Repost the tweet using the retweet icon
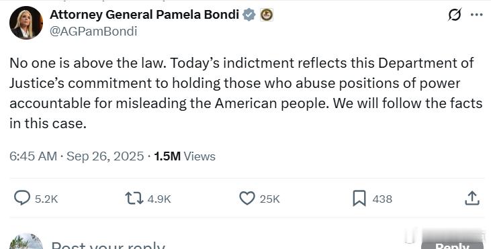 [x=134, y=198]
